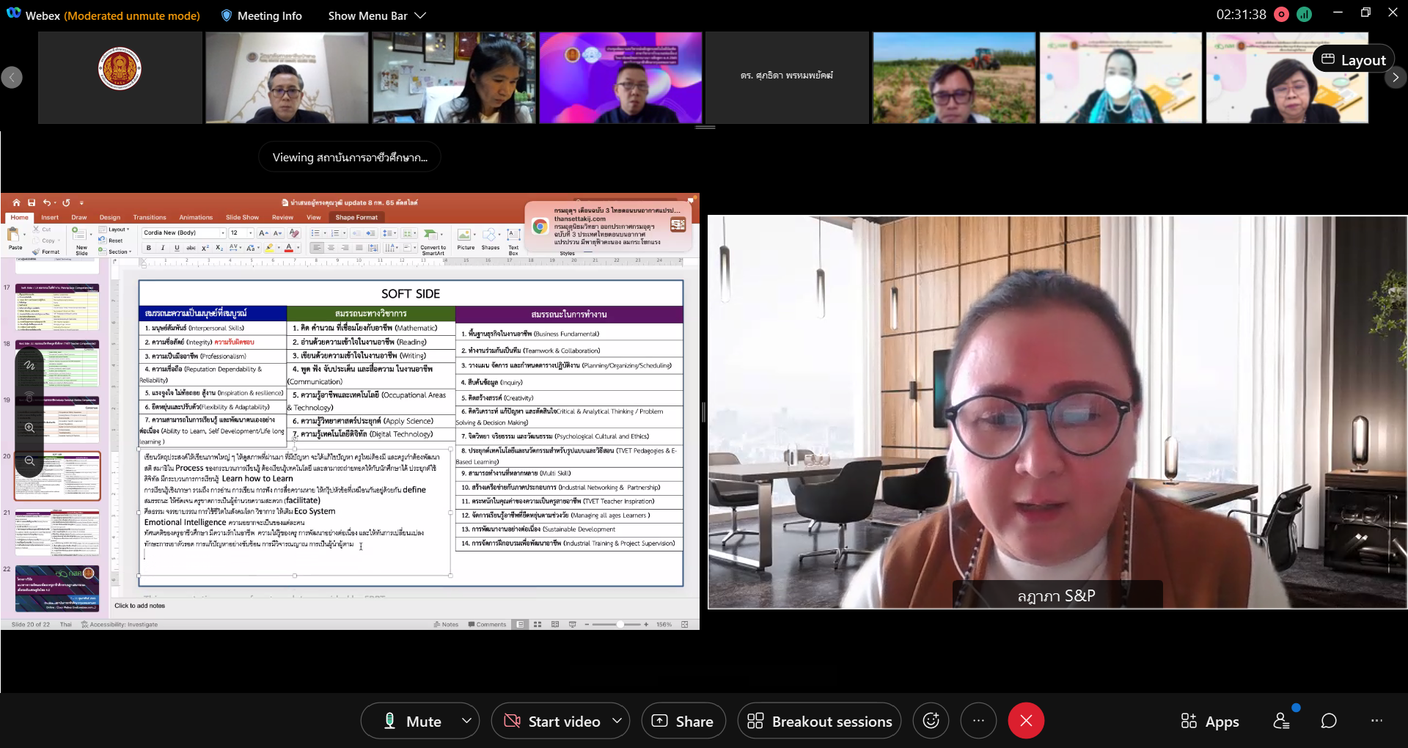
Task: Change the video Layout
Action: tap(1354, 60)
